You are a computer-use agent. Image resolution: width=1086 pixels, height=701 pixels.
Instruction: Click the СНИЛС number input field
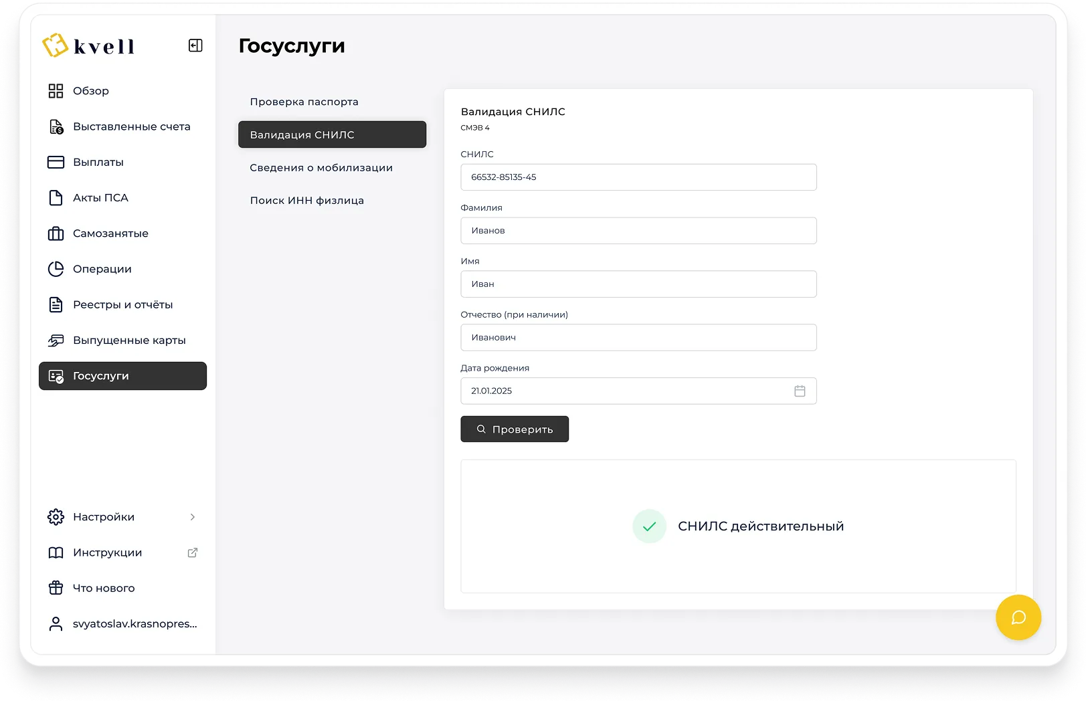click(638, 177)
